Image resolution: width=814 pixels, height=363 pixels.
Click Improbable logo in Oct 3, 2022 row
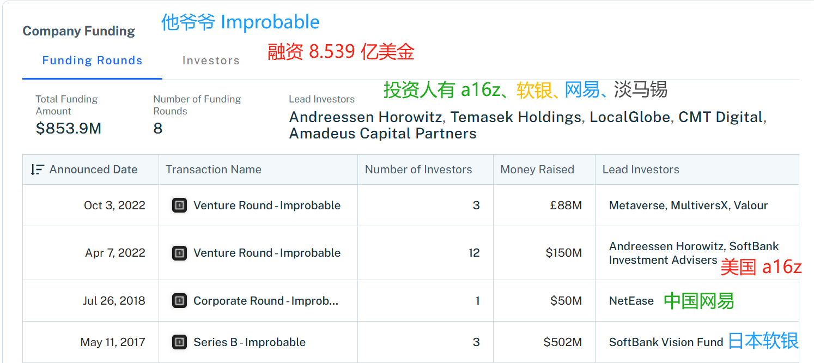click(x=179, y=205)
